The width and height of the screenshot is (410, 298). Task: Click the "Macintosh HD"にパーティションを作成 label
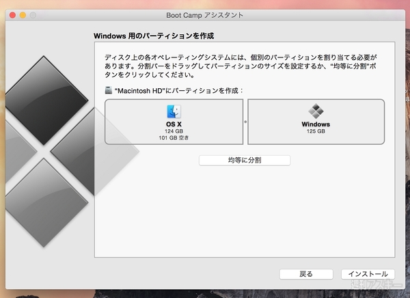point(179,90)
